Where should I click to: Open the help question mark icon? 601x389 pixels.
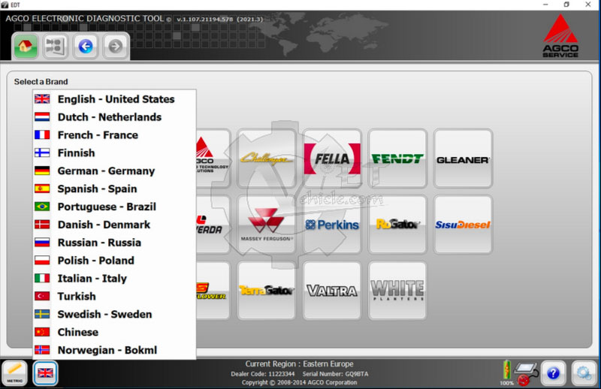point(552,372)
